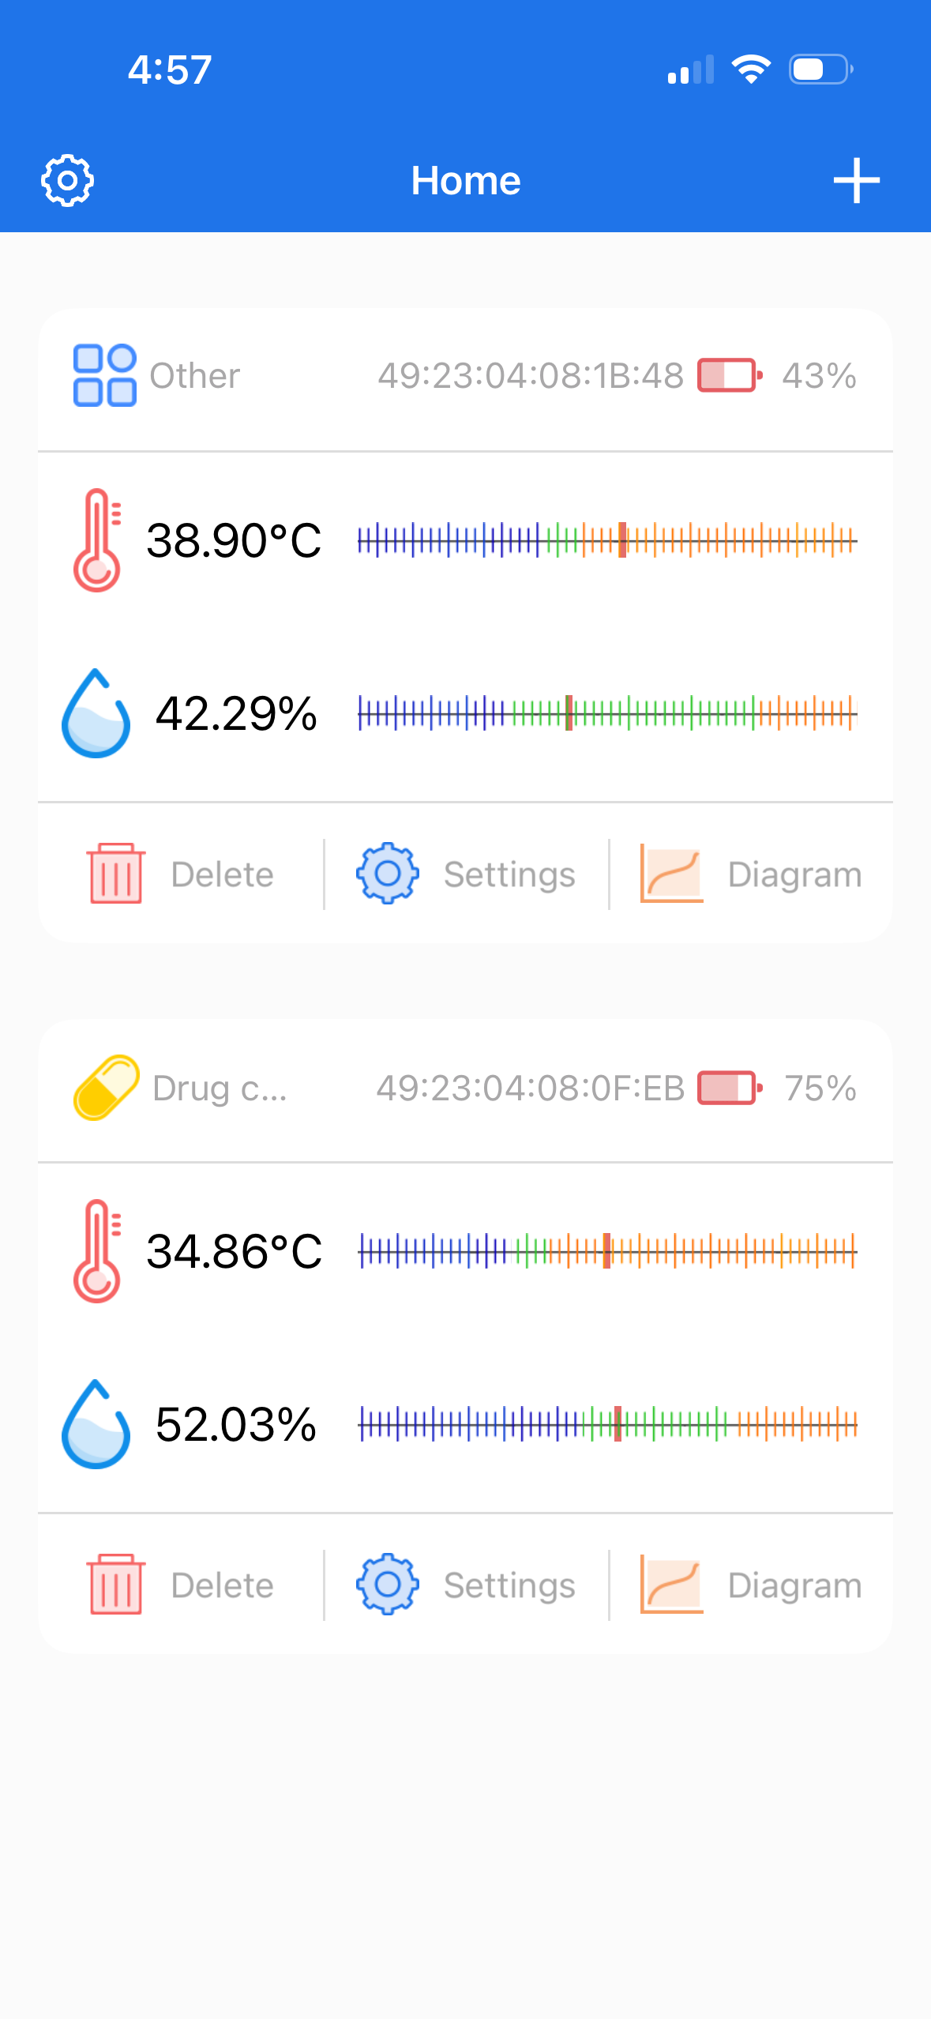Open Settings for Drug cabinet device
The width and height of the screenshot is (931, 2019).
(466, 1585)
